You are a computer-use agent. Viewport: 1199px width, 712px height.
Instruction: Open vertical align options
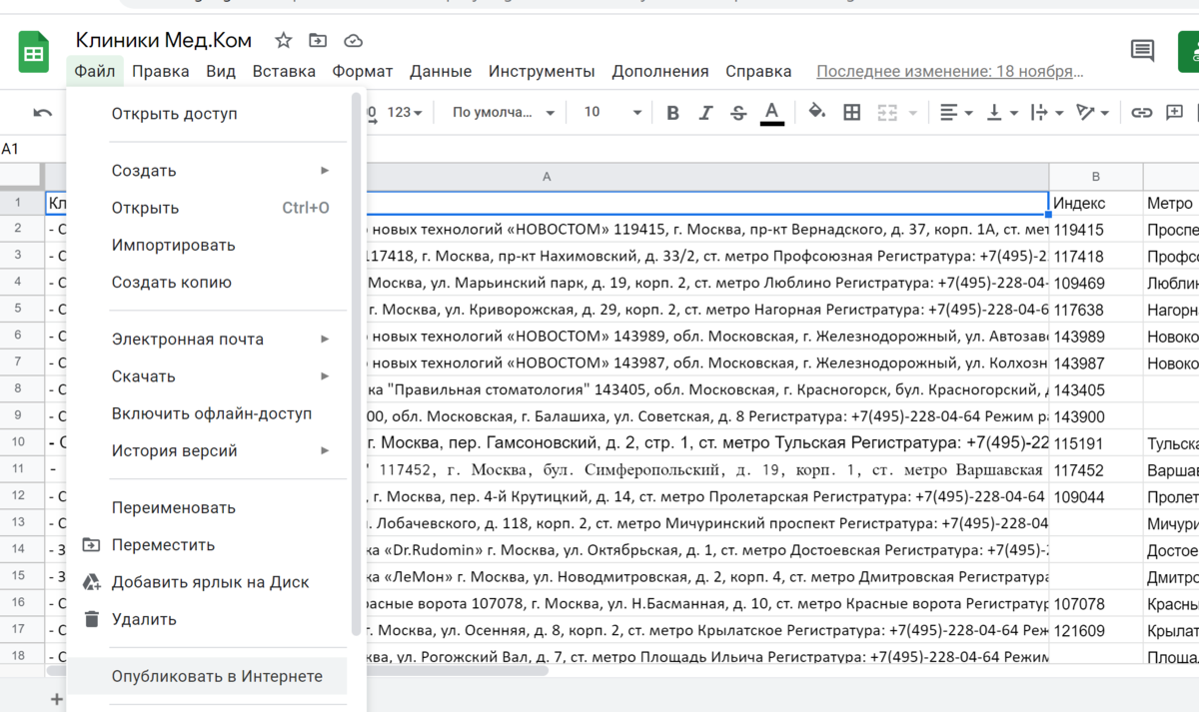pos(1002,113)
